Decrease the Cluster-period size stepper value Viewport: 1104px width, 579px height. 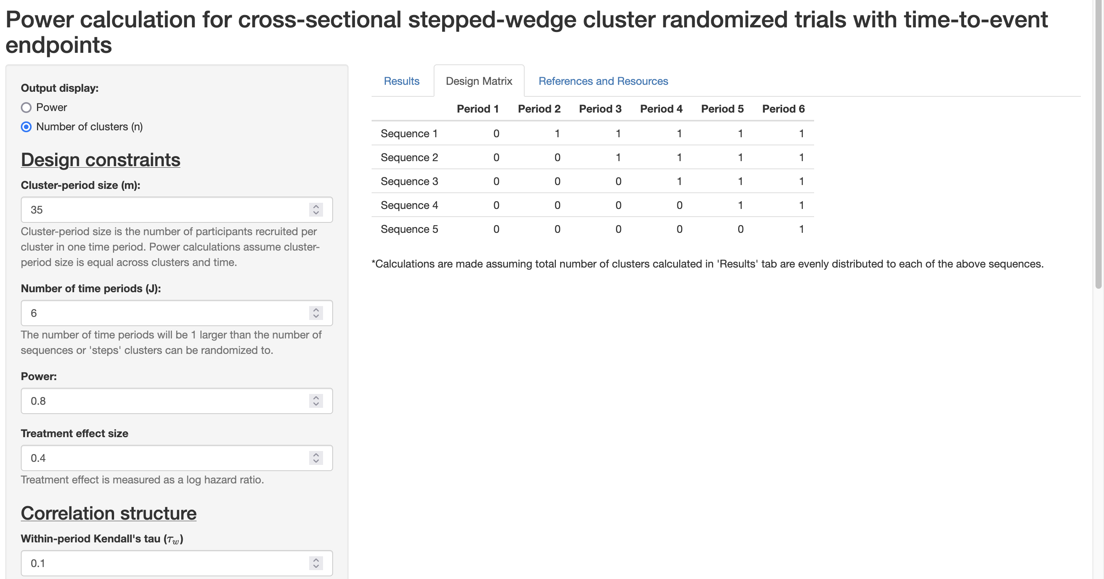pyautogui.click(x=316, y=213)
